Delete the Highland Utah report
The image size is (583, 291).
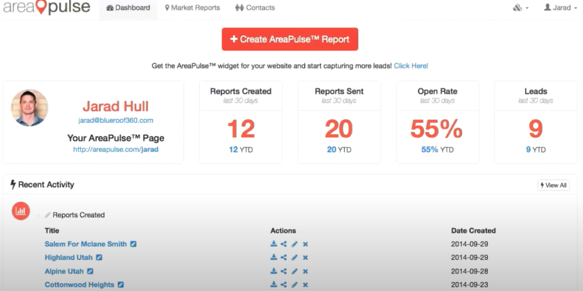coord(305,257)
